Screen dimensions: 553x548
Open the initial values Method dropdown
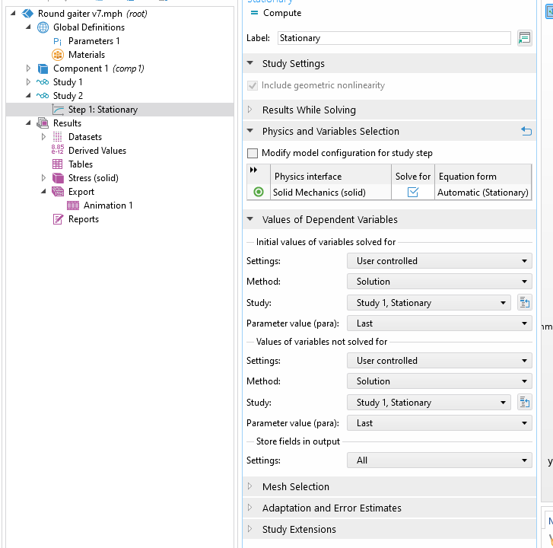439,282
